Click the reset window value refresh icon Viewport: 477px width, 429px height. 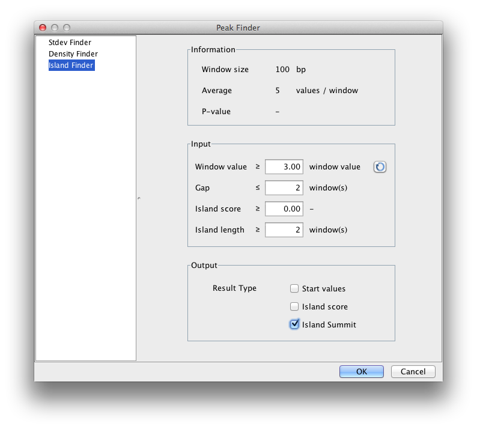380,167
